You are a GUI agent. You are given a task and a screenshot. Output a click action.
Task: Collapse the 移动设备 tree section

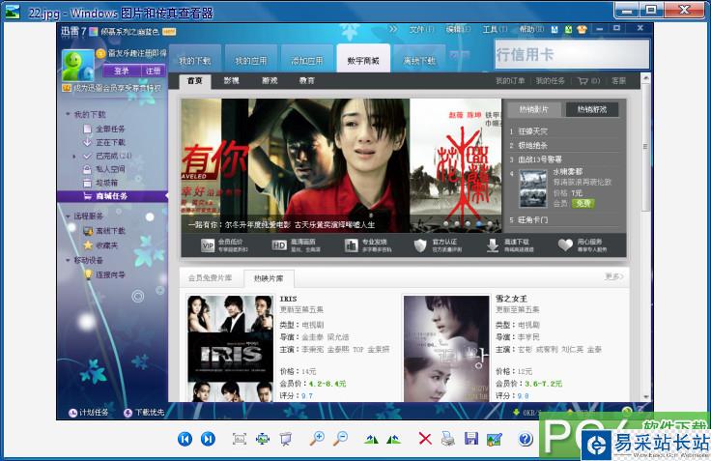68,260
